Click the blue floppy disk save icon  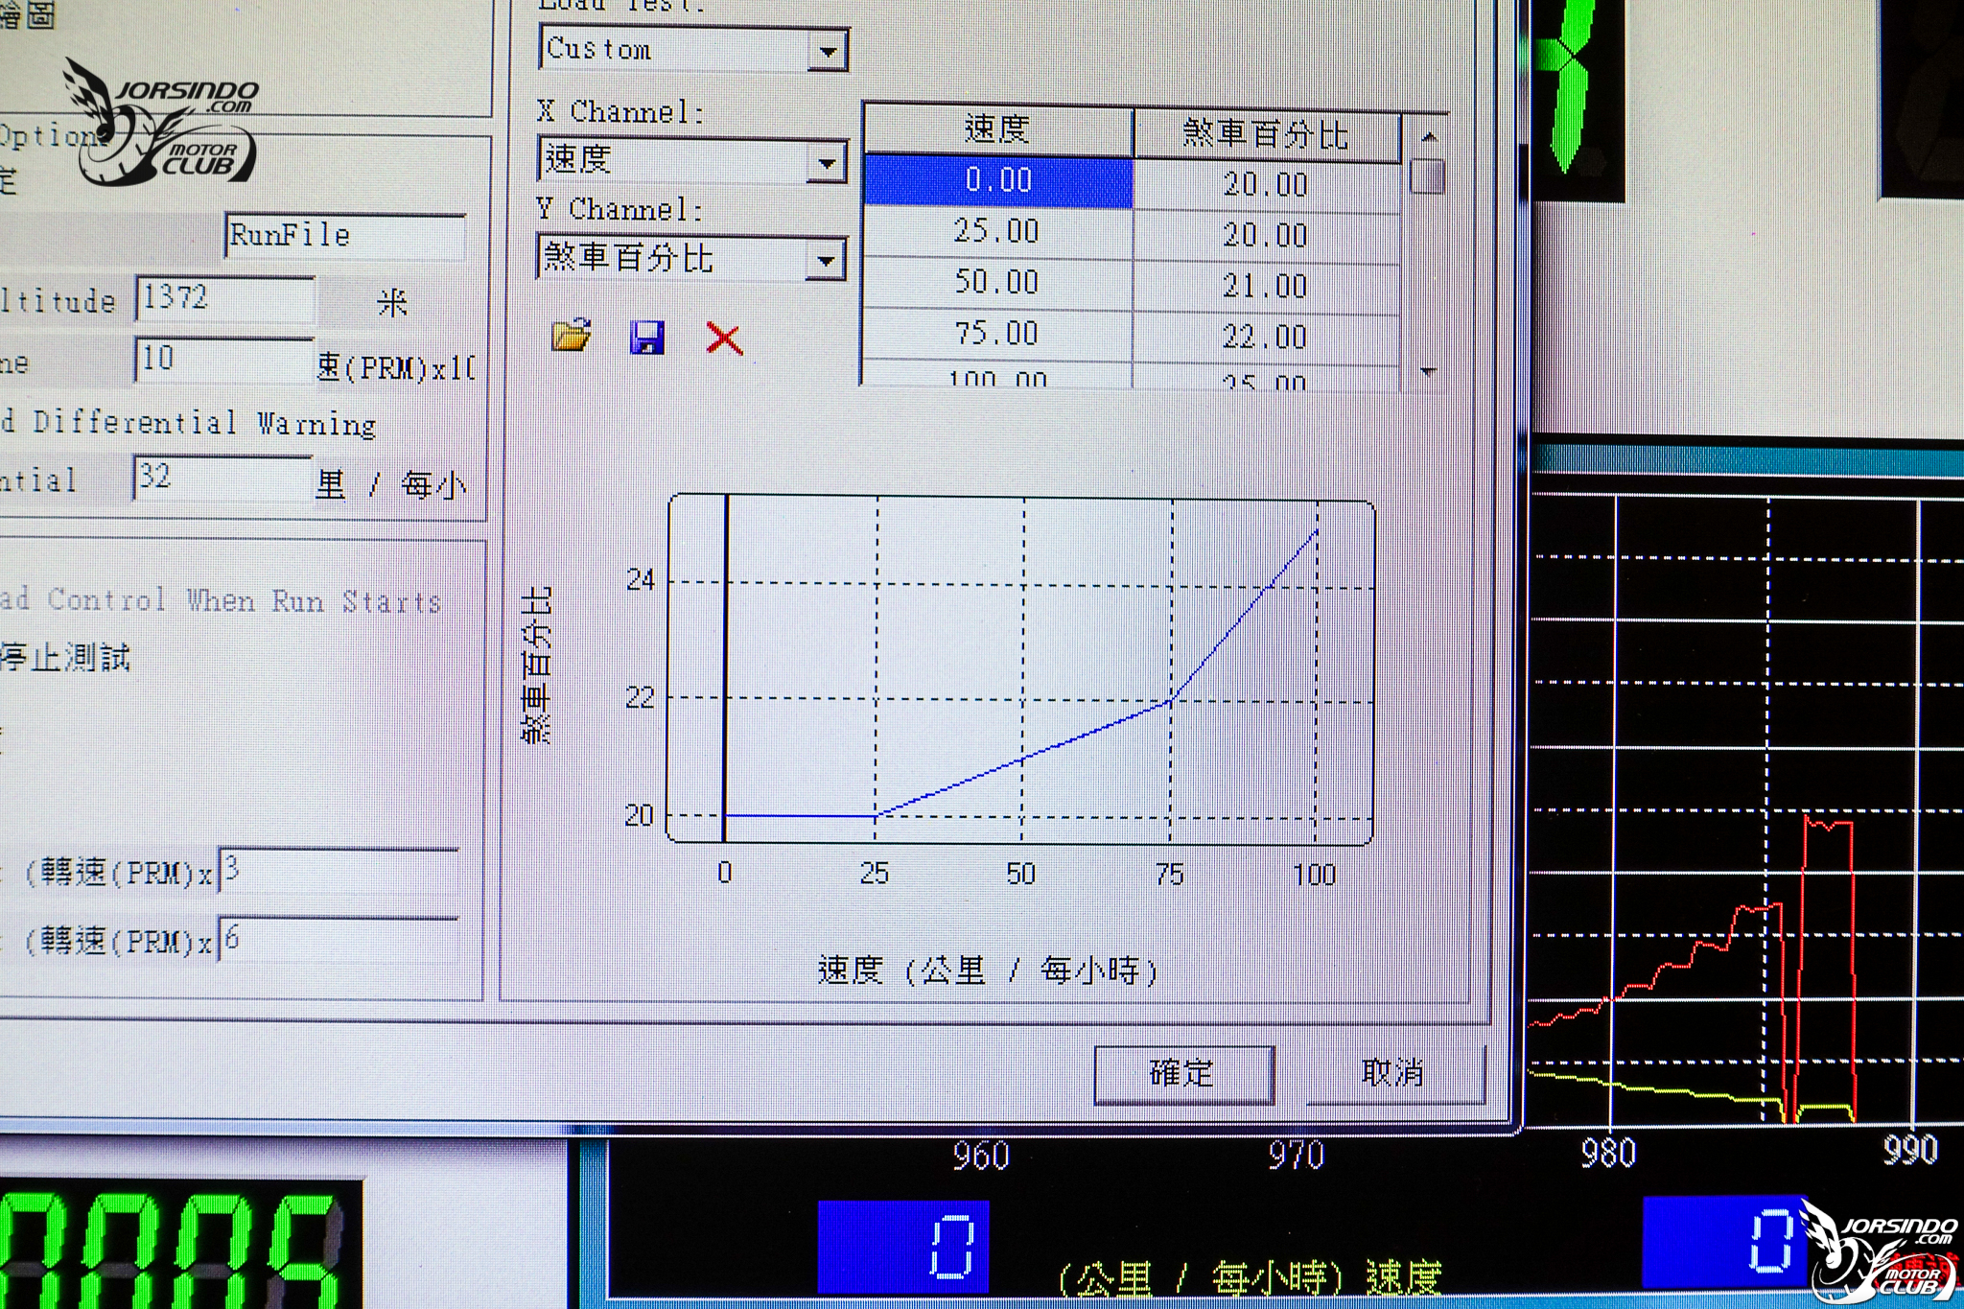pyautogui.click(x=647, y=338)
